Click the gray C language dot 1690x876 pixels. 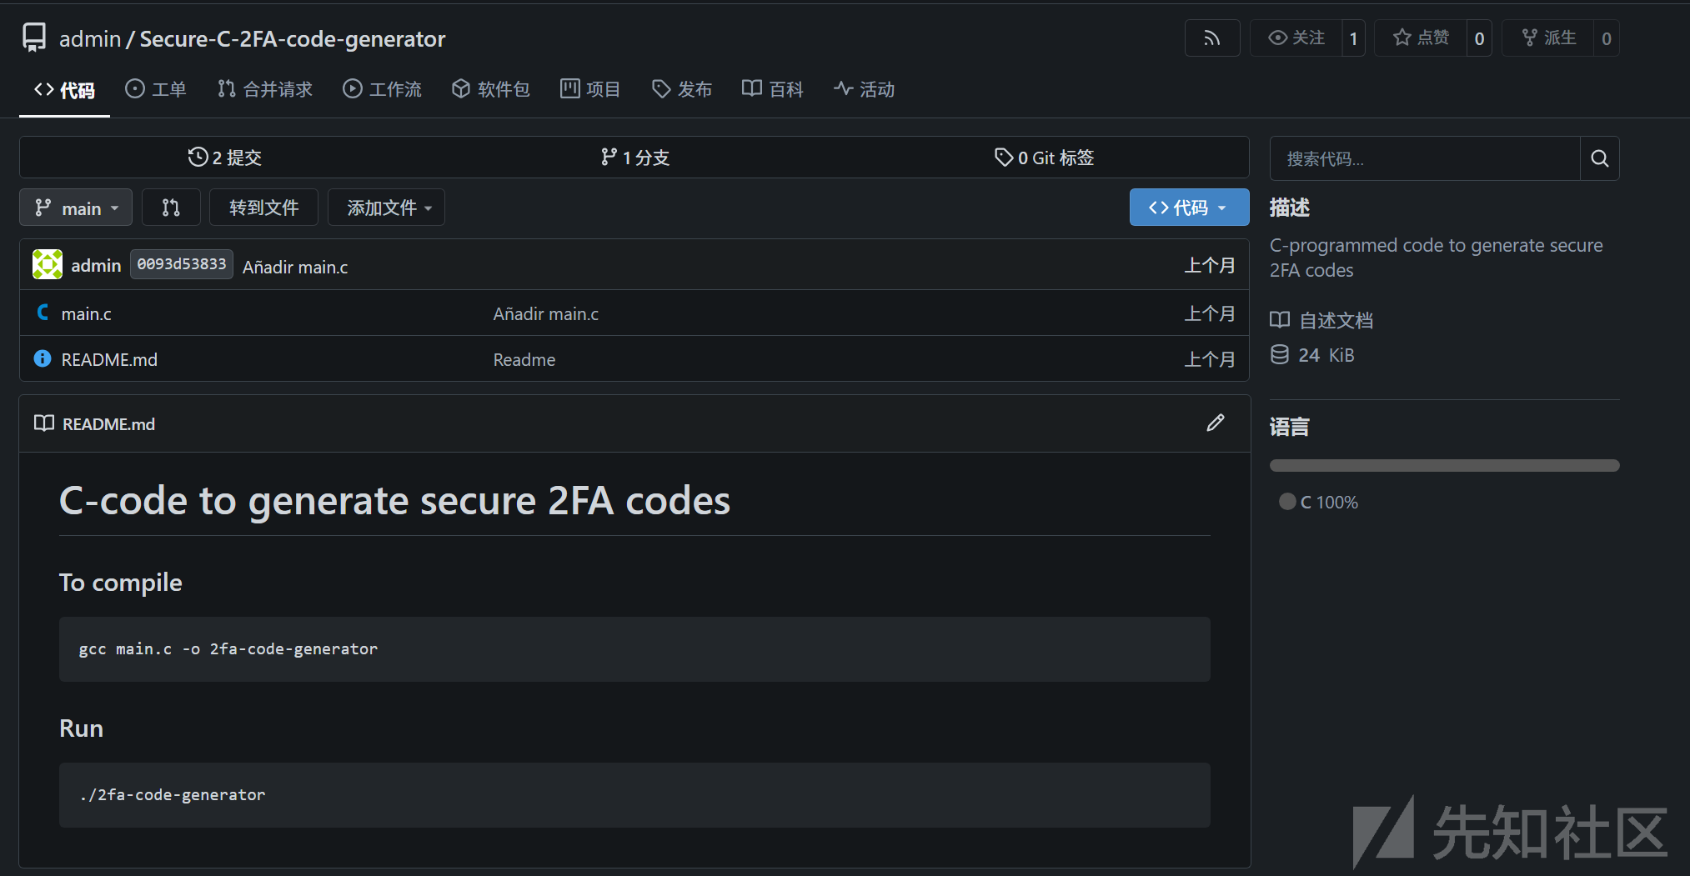(1287, 501)
